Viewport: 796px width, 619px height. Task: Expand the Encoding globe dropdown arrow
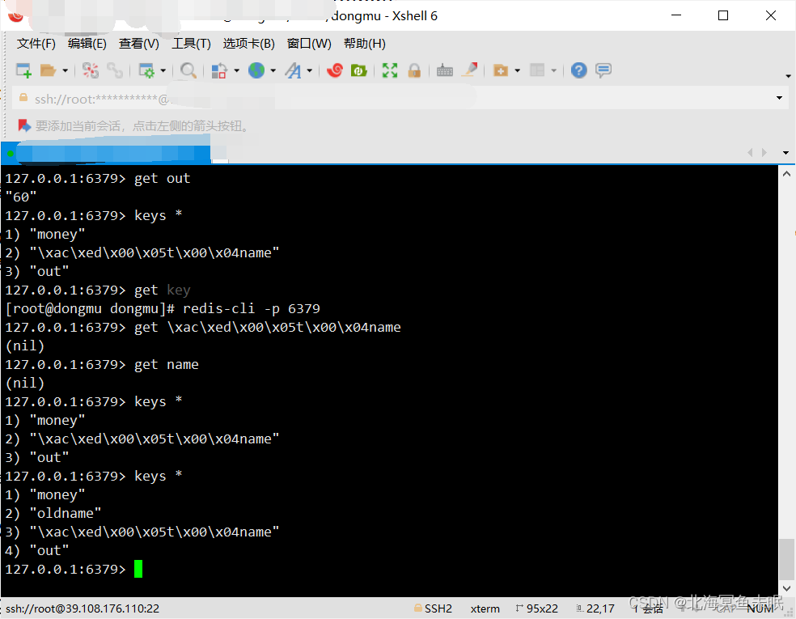coord(273,70)
